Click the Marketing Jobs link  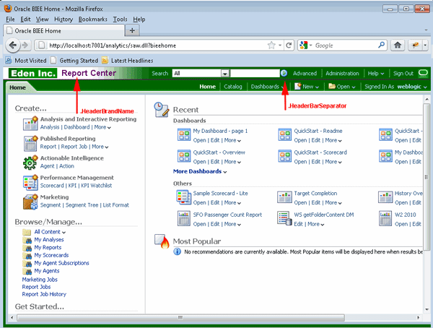pyautogui.click(x=40, y=280)
